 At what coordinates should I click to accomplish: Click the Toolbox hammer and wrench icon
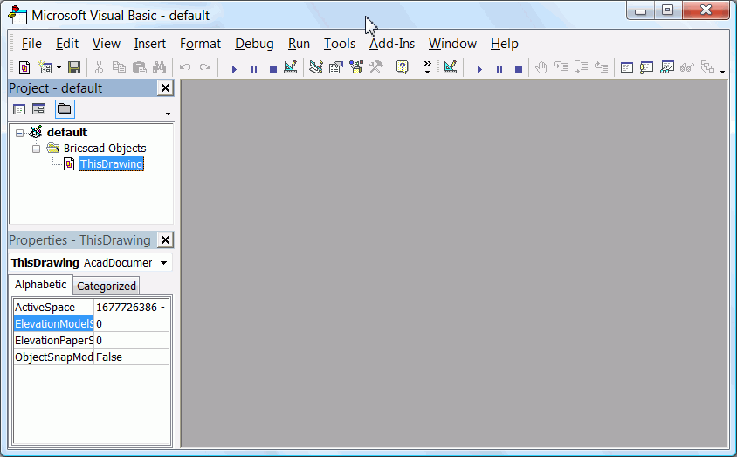(x=376, y=67)
